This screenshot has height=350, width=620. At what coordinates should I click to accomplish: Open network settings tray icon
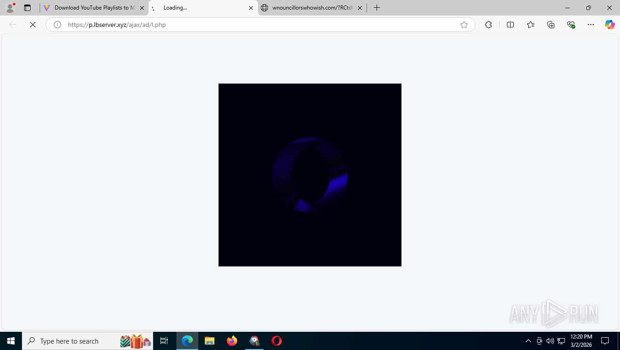[x=561, y=341]
